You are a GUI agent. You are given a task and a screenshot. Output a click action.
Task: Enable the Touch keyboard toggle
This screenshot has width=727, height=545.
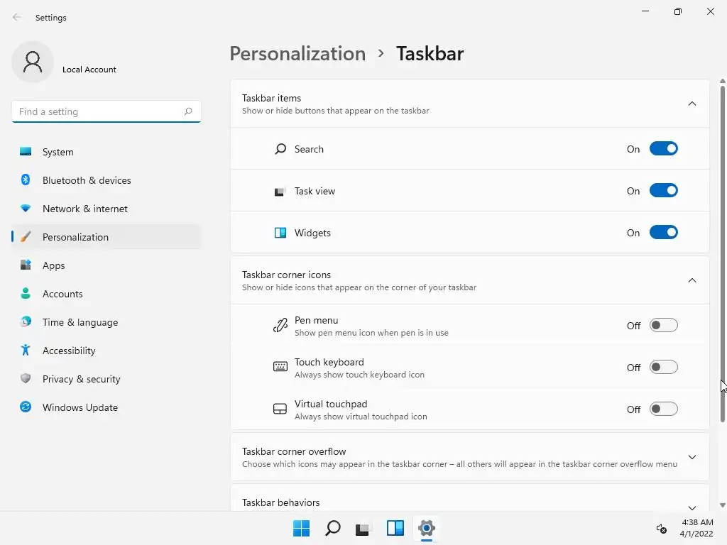tap(664, 367)
